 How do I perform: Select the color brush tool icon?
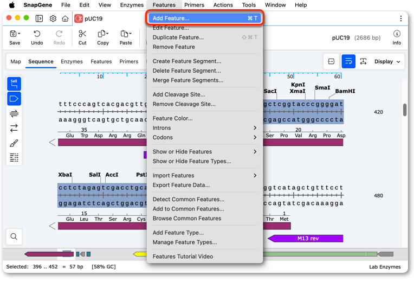pyautogui.click(x=14, y=143)
